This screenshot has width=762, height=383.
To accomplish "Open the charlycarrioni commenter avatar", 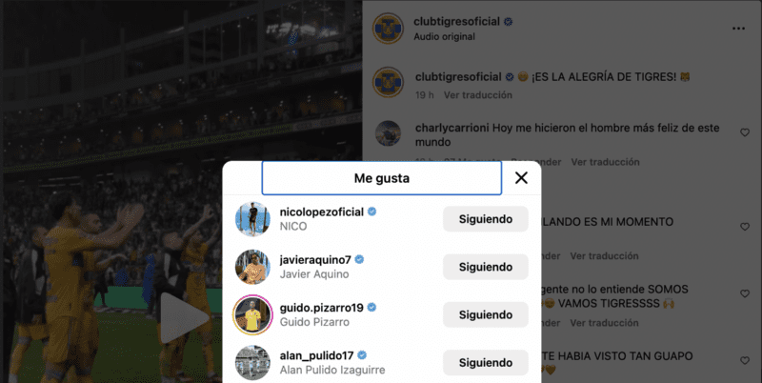I will point(388,133).
